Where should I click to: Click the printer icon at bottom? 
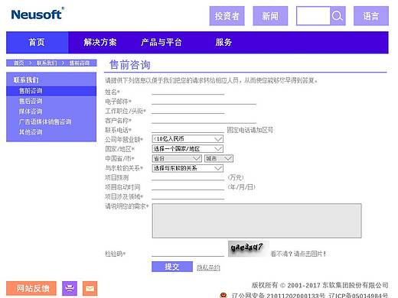click(70, 289)
